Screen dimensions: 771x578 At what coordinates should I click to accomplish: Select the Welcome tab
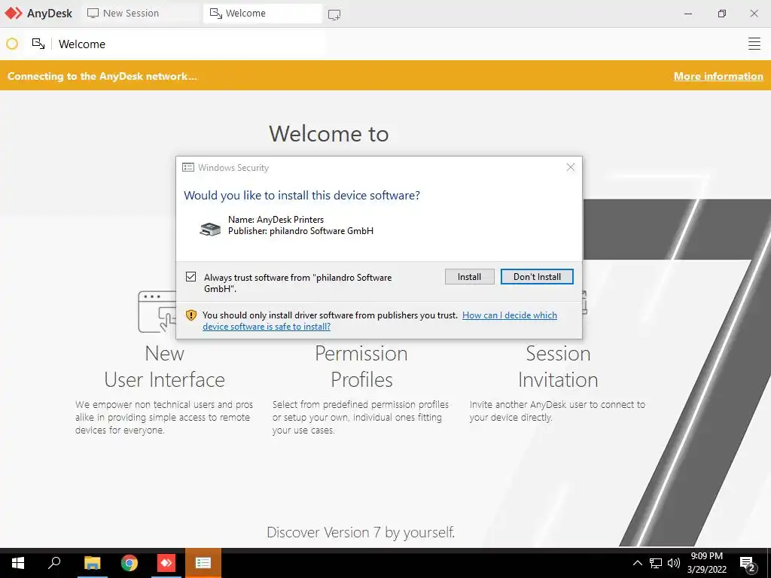[263, 14]
